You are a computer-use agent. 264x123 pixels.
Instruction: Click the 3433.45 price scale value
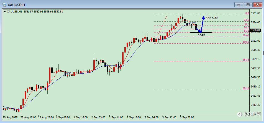(x=256, y=96)
